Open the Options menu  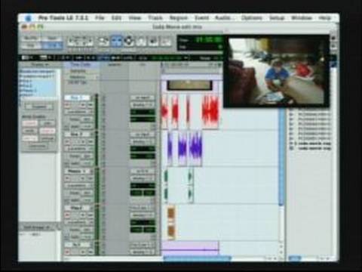pos(252,18)
